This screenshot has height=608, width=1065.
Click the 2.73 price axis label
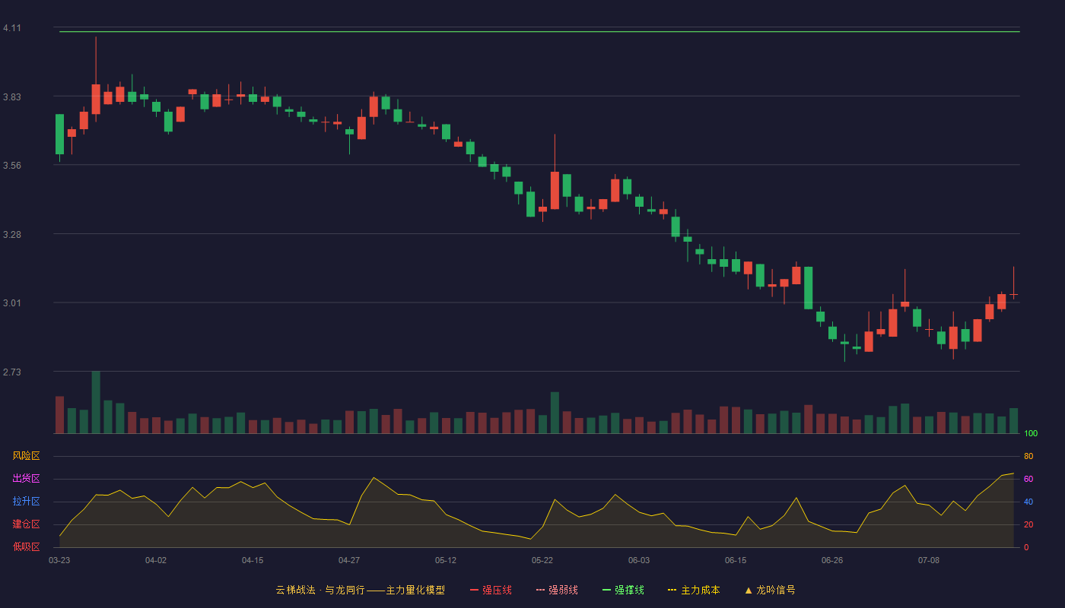[x=12, y=372]
